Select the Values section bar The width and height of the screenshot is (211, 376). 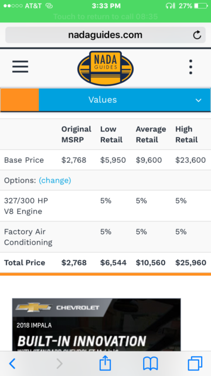point(125,100)
